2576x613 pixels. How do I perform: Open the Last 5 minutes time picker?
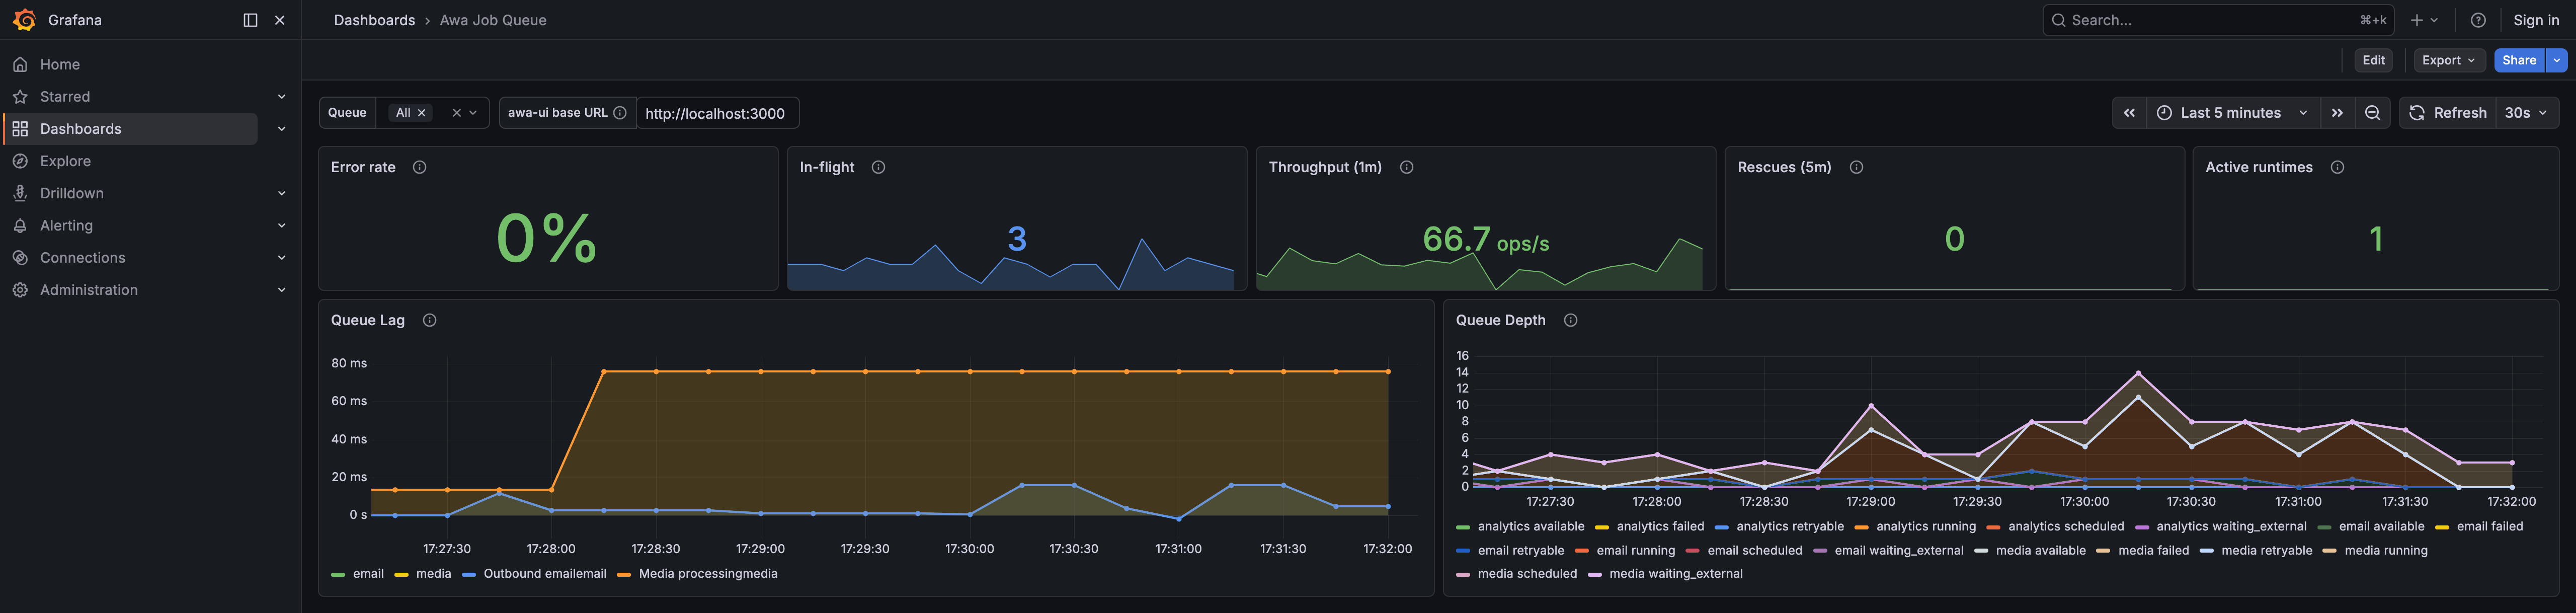2232,113
